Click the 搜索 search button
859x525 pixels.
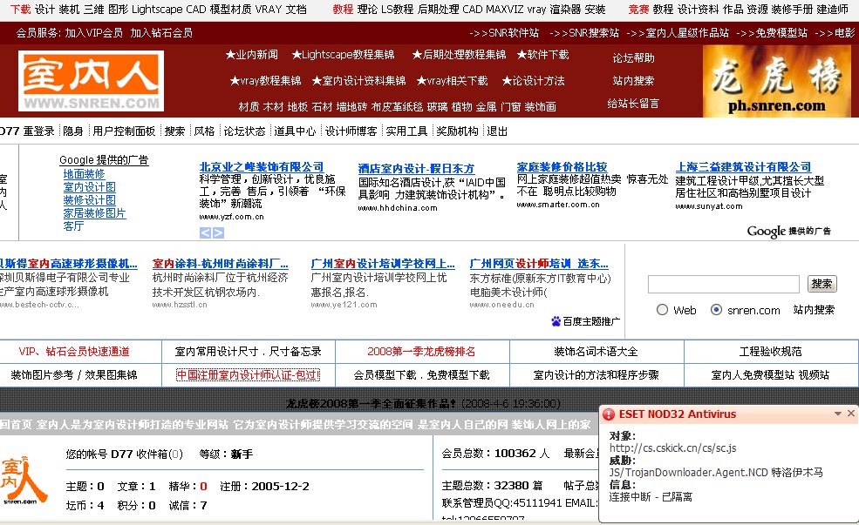pyautogui.click(x=822, y=284)
